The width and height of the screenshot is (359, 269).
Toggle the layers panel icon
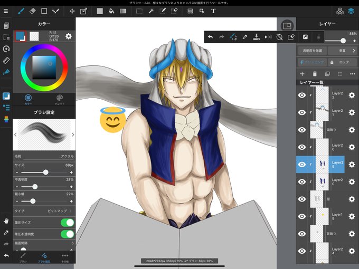click(x=351, y=11)
